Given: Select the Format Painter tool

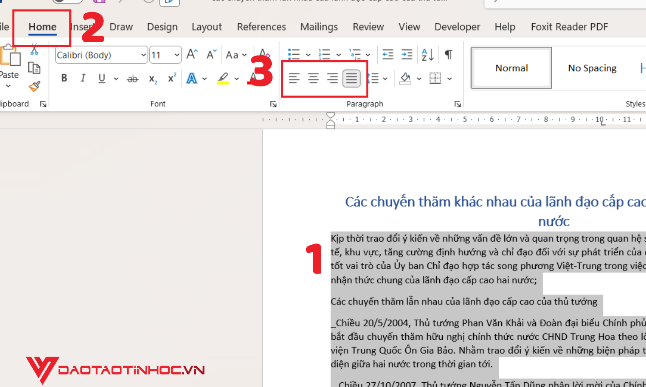Looking at the screenshot, I should pyautogui.click(x=35, y=86).
